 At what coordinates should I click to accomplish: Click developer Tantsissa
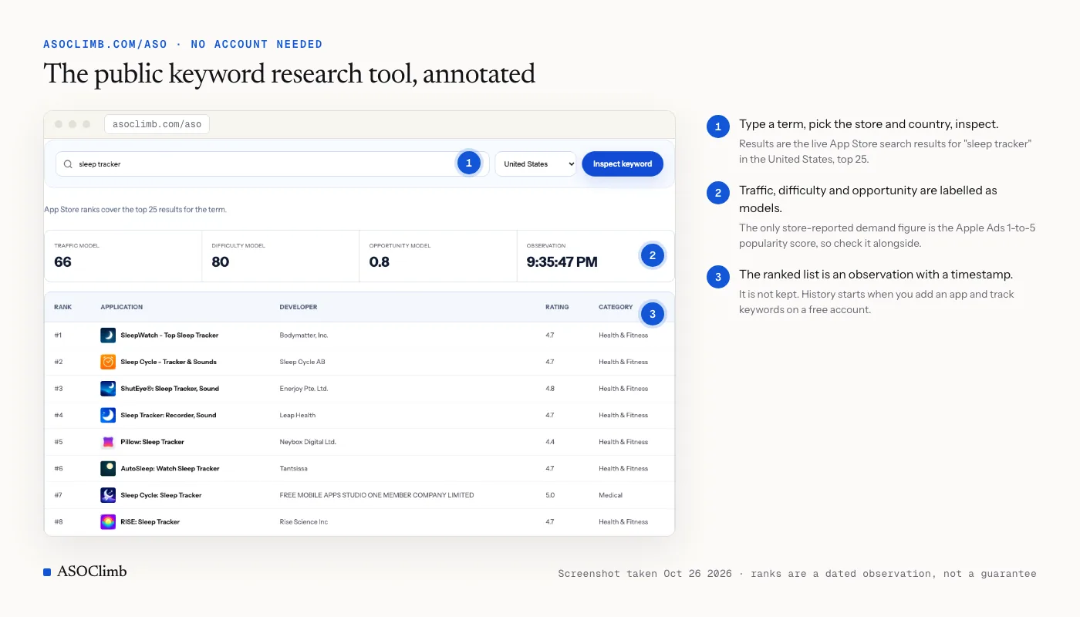(x=294, y=468)
